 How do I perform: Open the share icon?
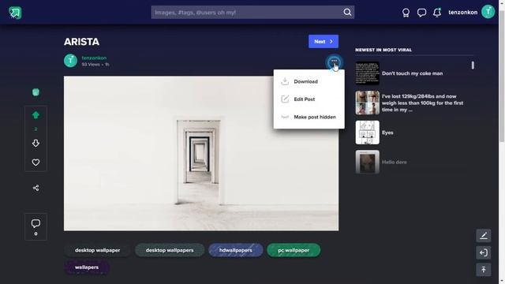(36, 188)
